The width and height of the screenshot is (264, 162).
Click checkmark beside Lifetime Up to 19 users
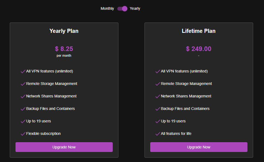[158, 122]
